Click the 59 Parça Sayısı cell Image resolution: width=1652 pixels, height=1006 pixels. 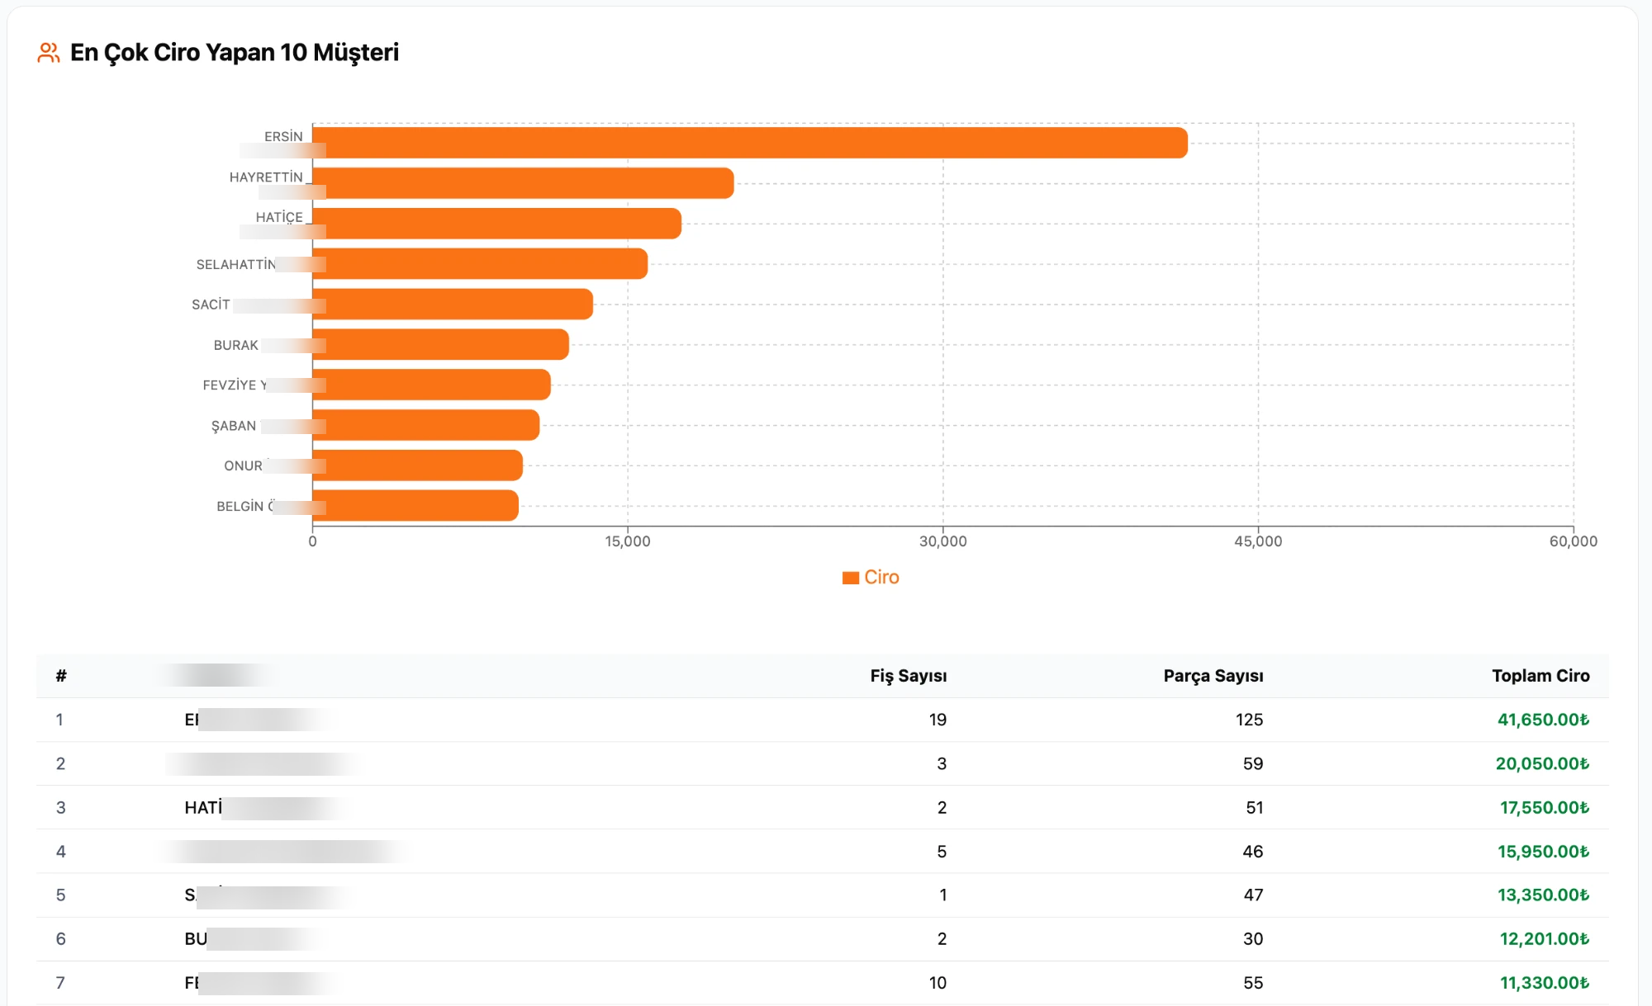pos(1253,763)
